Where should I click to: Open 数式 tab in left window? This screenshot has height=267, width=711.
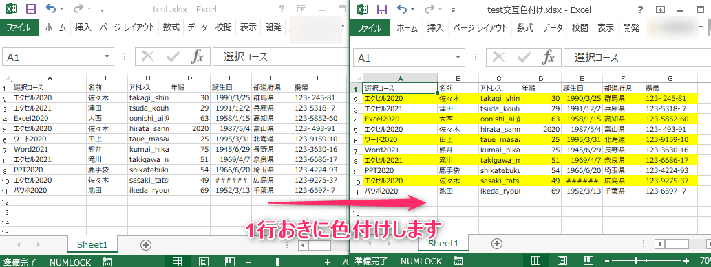(171, 27)
